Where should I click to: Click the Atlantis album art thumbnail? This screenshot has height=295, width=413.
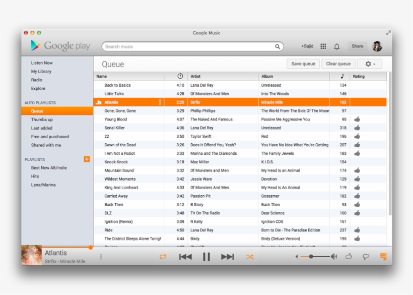point(31,255)
